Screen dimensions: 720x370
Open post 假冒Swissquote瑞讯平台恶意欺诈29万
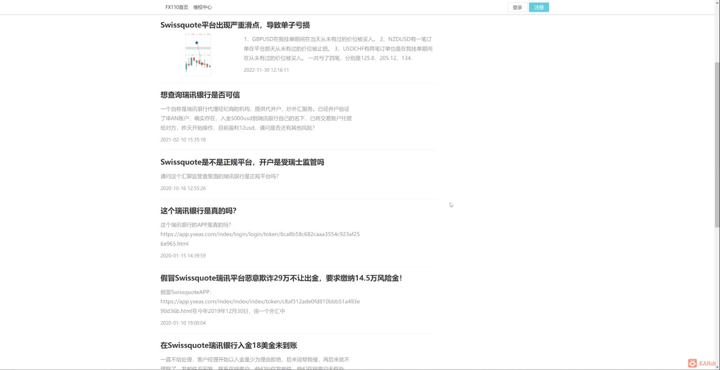point(281,278)
